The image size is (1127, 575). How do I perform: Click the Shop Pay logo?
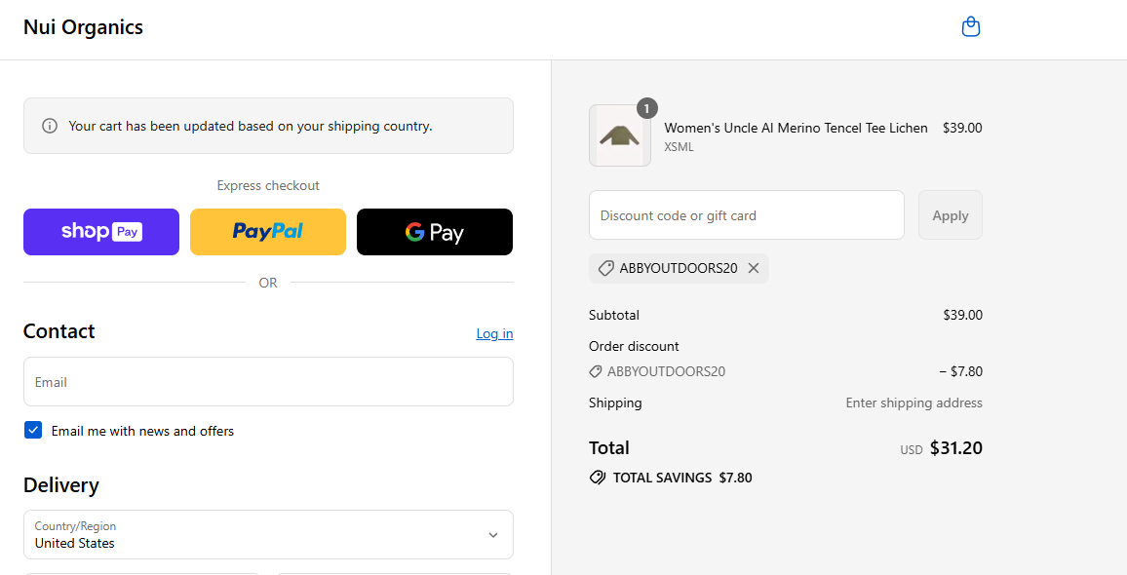click(x=100, y=232)
